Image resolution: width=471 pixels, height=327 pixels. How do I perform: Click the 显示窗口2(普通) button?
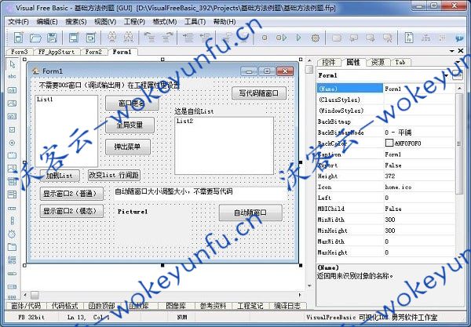[71, 194]
